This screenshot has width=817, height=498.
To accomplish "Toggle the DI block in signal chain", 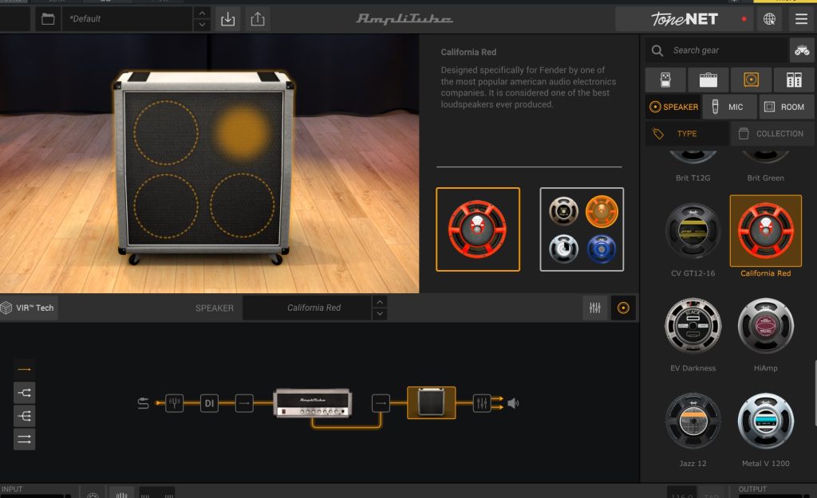I will pyautogui.click(x=209, y=404).
